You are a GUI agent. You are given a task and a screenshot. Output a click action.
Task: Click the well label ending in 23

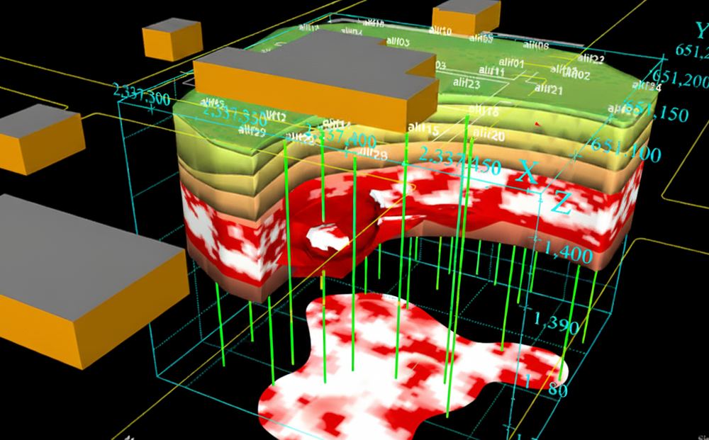click(x=467, y=84)
